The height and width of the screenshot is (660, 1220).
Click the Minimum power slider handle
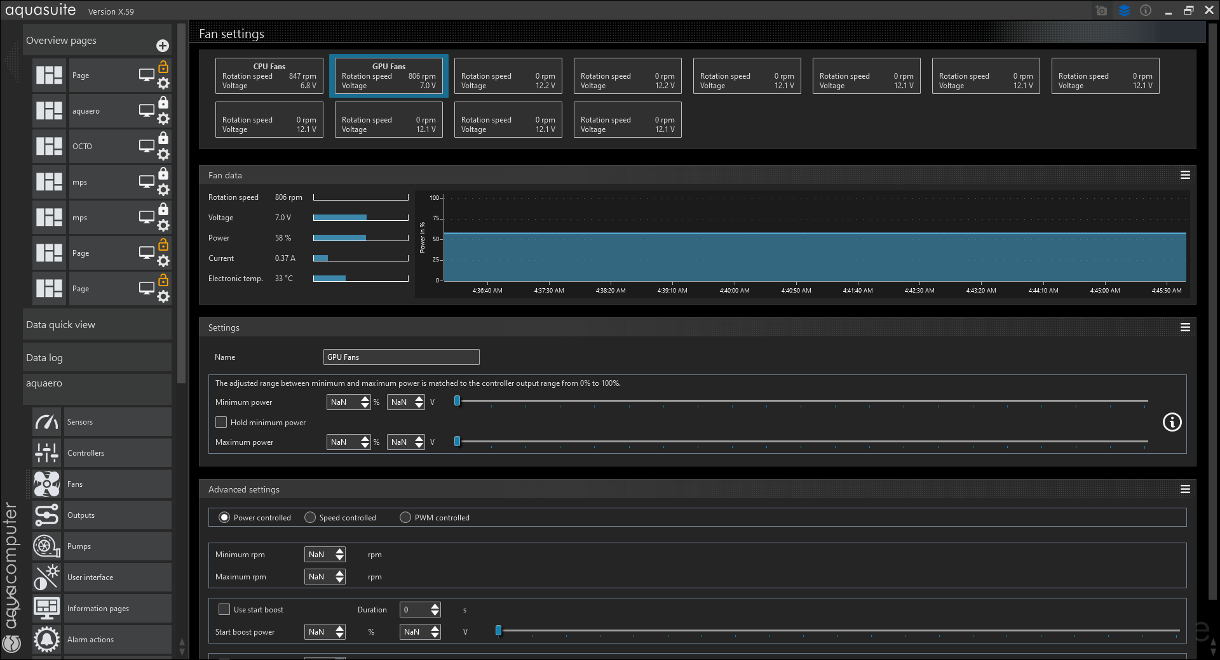457,401
